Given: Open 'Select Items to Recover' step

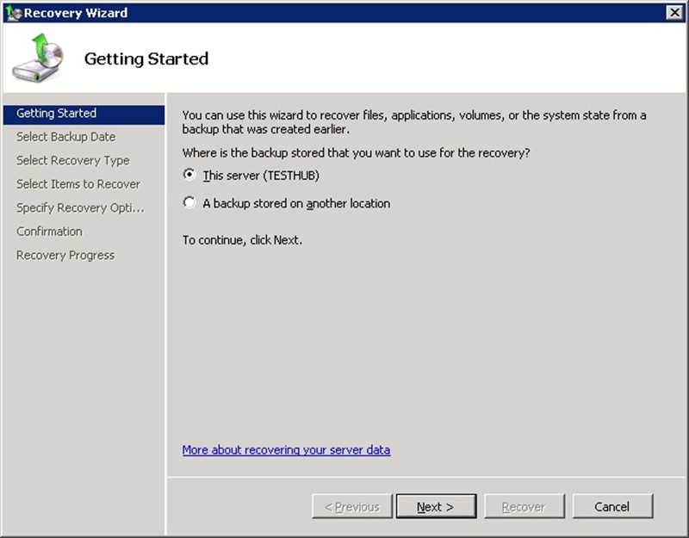Looking at the screenshot, I should click(78, 184).
